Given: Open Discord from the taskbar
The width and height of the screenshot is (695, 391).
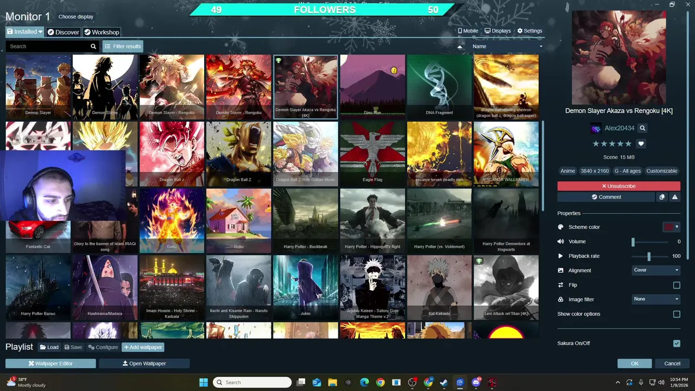Looking at the screenshot, I should (477, 382).
